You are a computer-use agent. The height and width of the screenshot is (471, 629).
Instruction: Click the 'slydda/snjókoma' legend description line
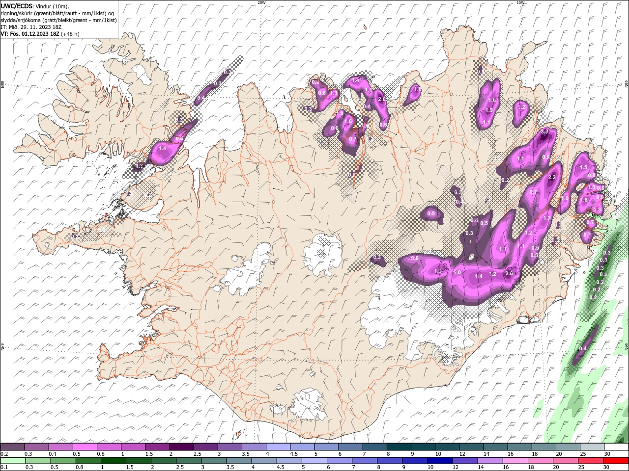coord(59,20)
